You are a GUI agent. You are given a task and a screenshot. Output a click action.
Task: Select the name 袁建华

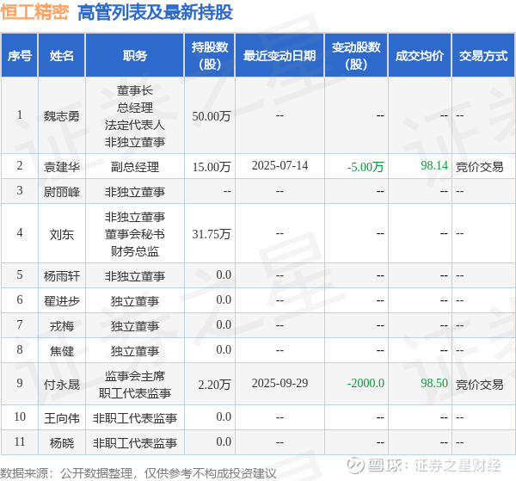tap(62, 167)
